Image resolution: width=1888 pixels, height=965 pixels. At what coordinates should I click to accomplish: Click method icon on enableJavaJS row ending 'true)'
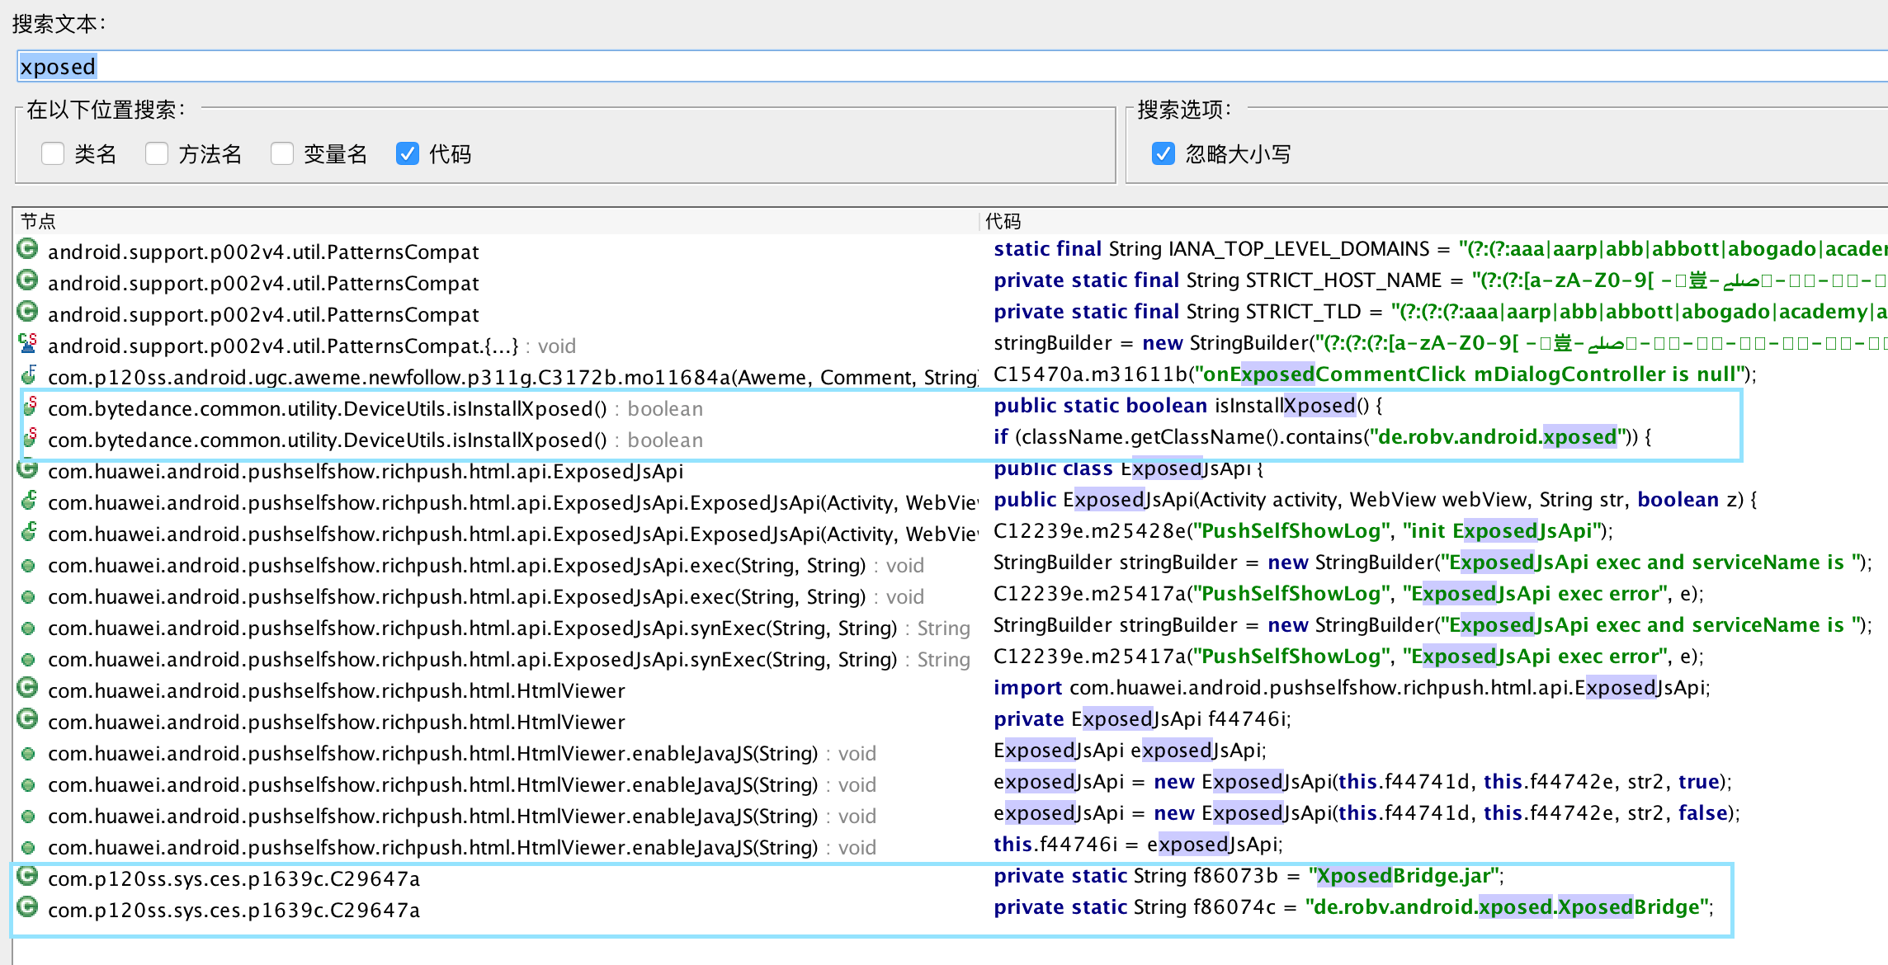(28, 785)
